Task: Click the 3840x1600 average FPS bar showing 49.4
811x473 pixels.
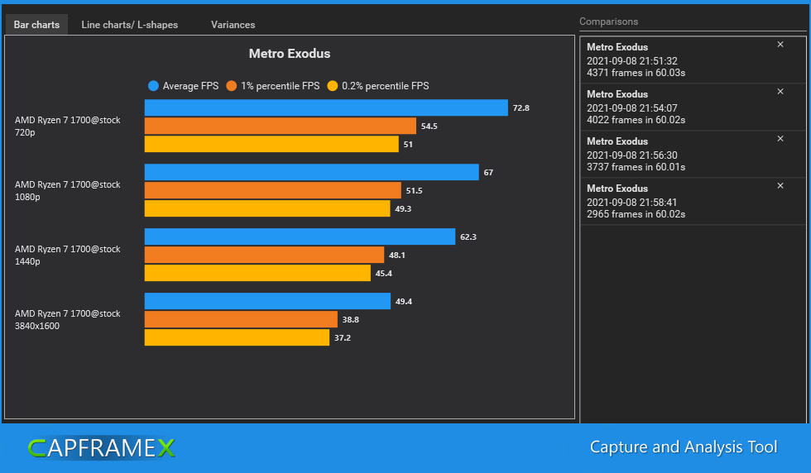Action: pyautogui.click(x=267, y=301)
